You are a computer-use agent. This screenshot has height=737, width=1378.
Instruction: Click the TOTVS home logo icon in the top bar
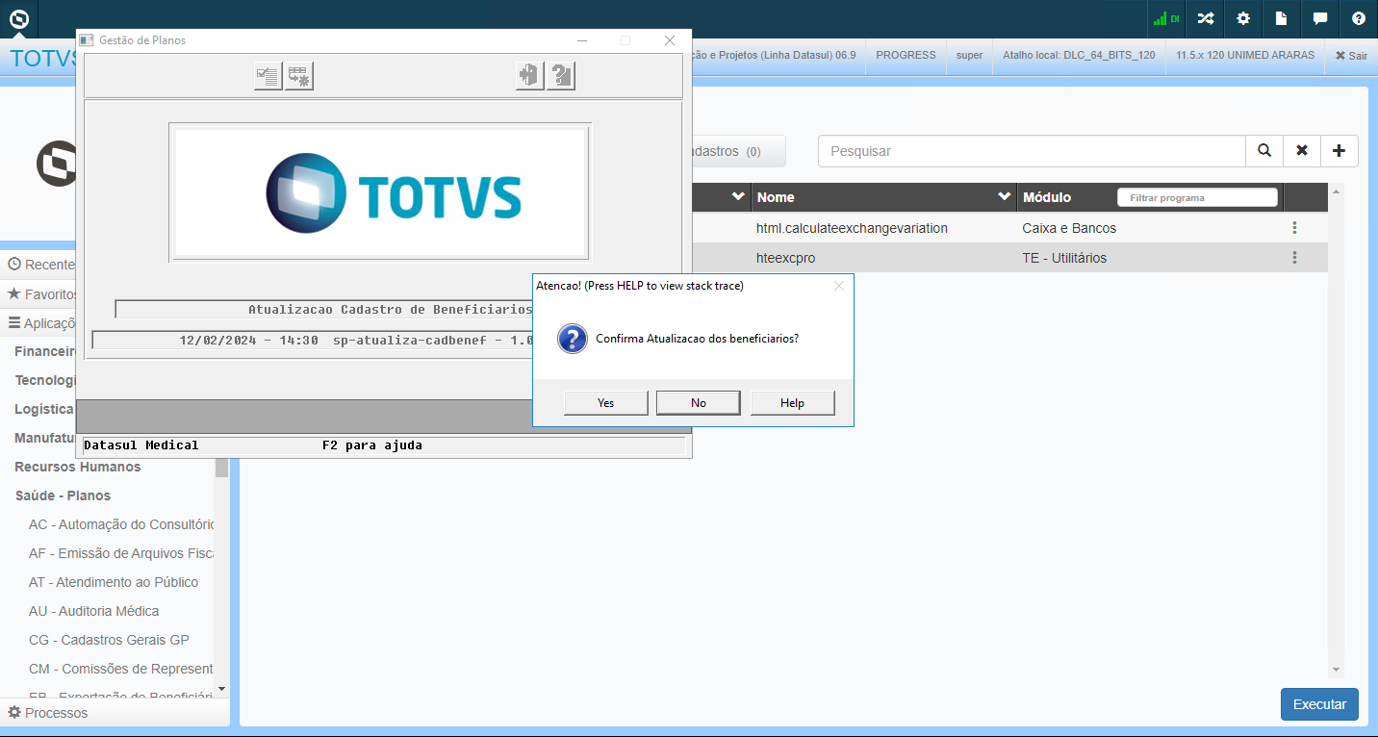click(x=18, y=18)
